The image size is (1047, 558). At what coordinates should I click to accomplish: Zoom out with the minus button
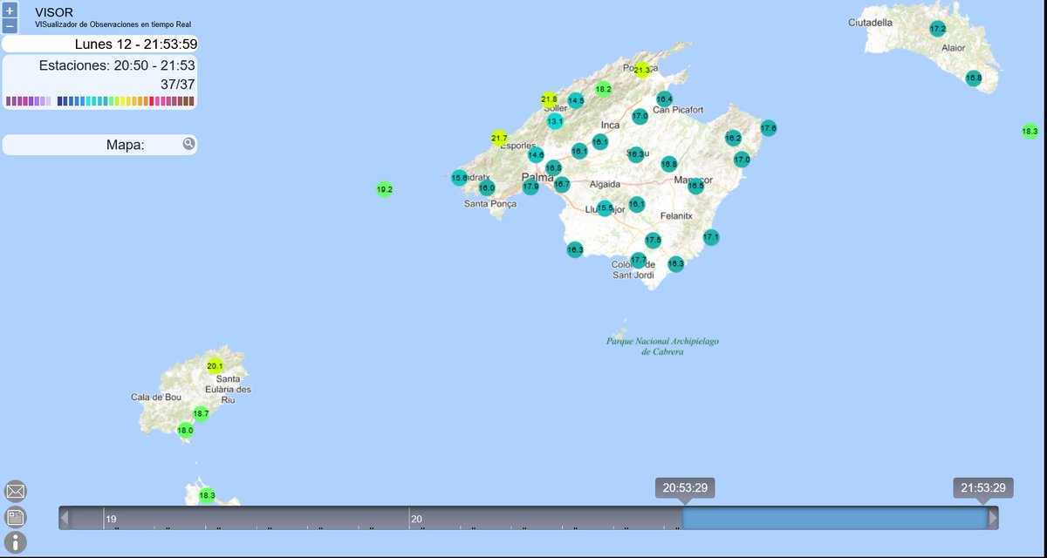[x=10, y=26]
